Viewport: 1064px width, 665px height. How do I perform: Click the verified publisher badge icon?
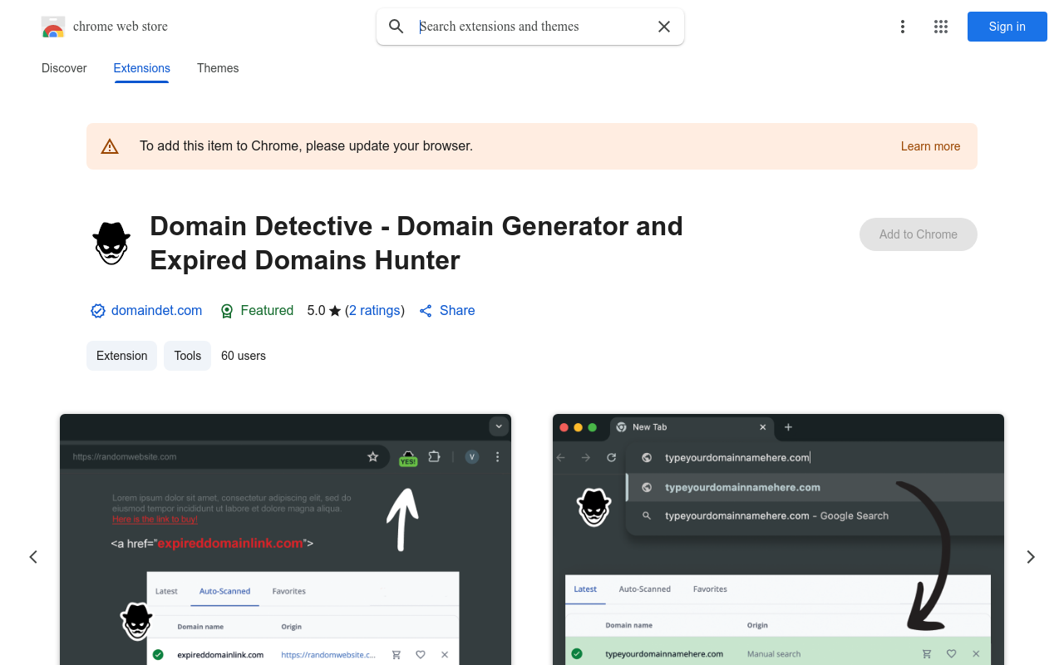coord(98,311)
